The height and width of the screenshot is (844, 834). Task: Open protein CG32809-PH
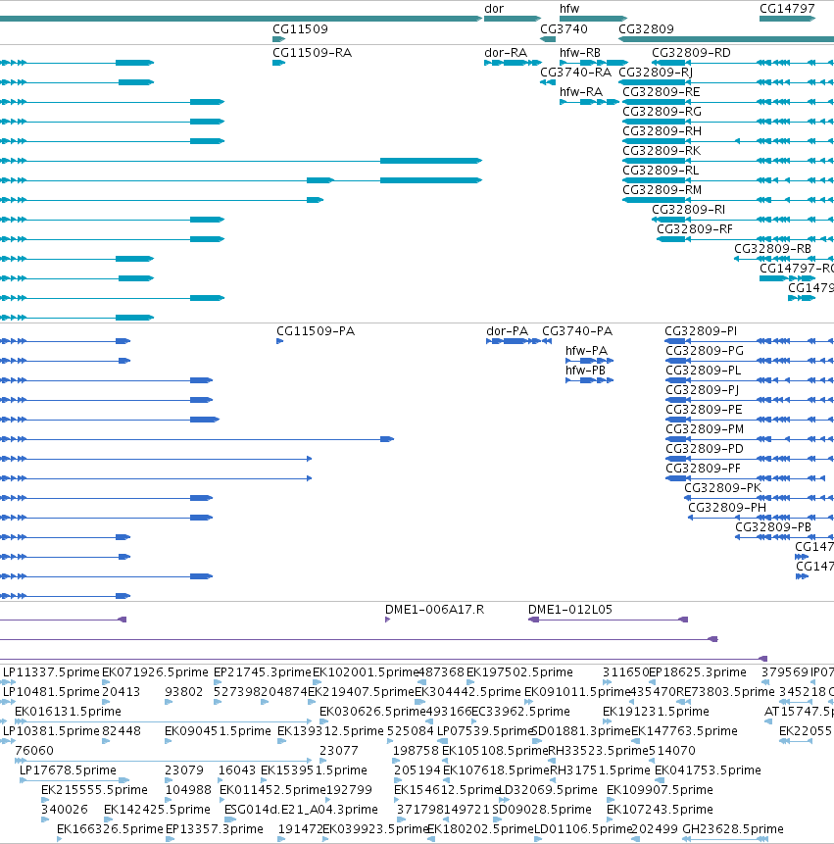727,508
